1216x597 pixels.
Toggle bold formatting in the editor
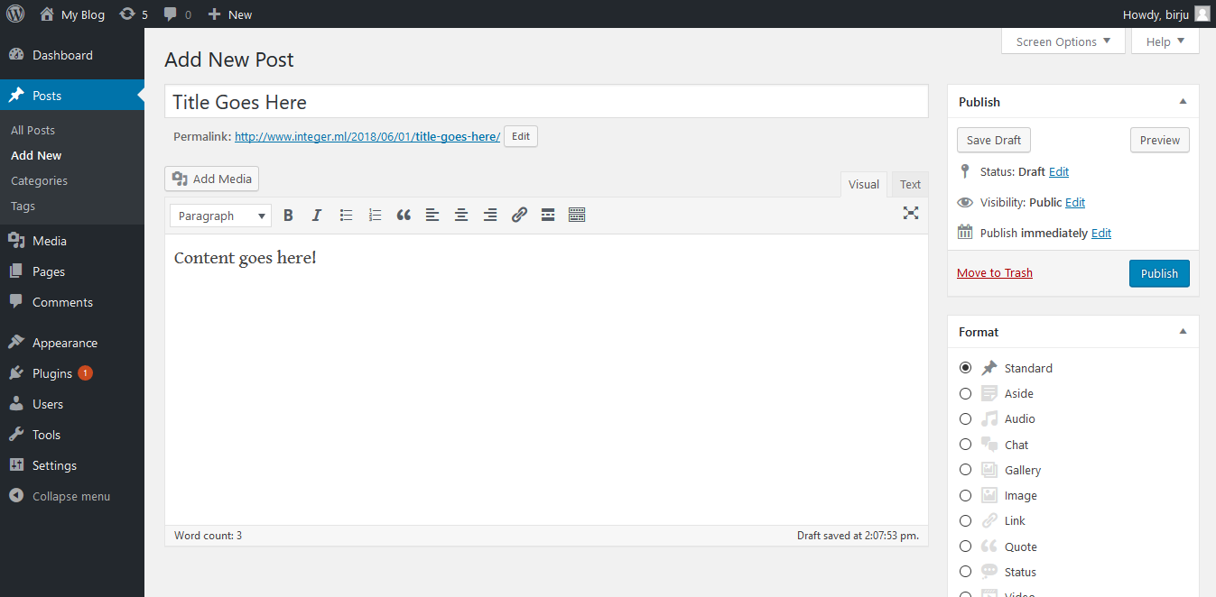[288, 215]
